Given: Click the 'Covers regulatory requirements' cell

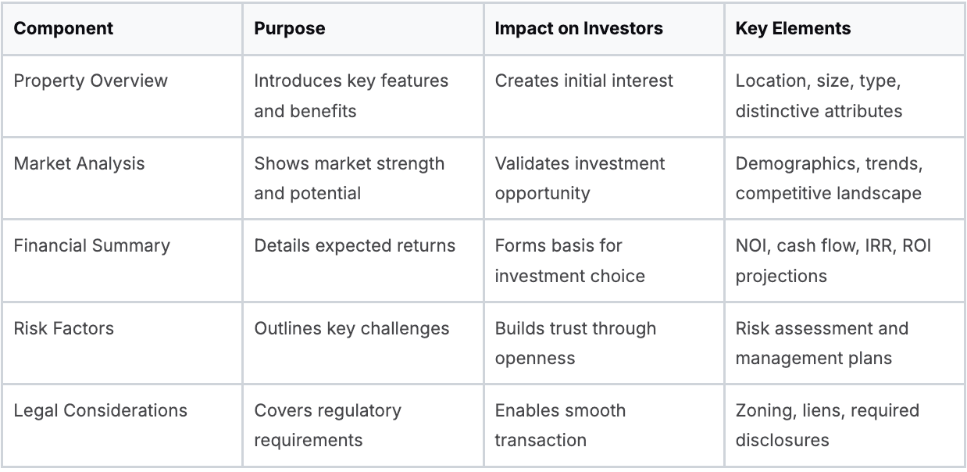Looking at the screenshot, I should click(327, 425).
